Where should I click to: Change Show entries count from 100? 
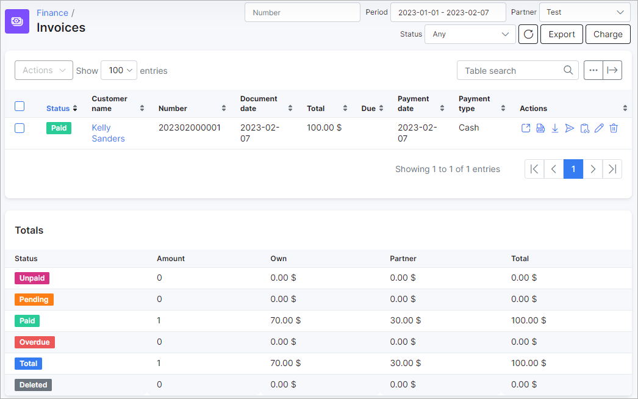(118, 70)
